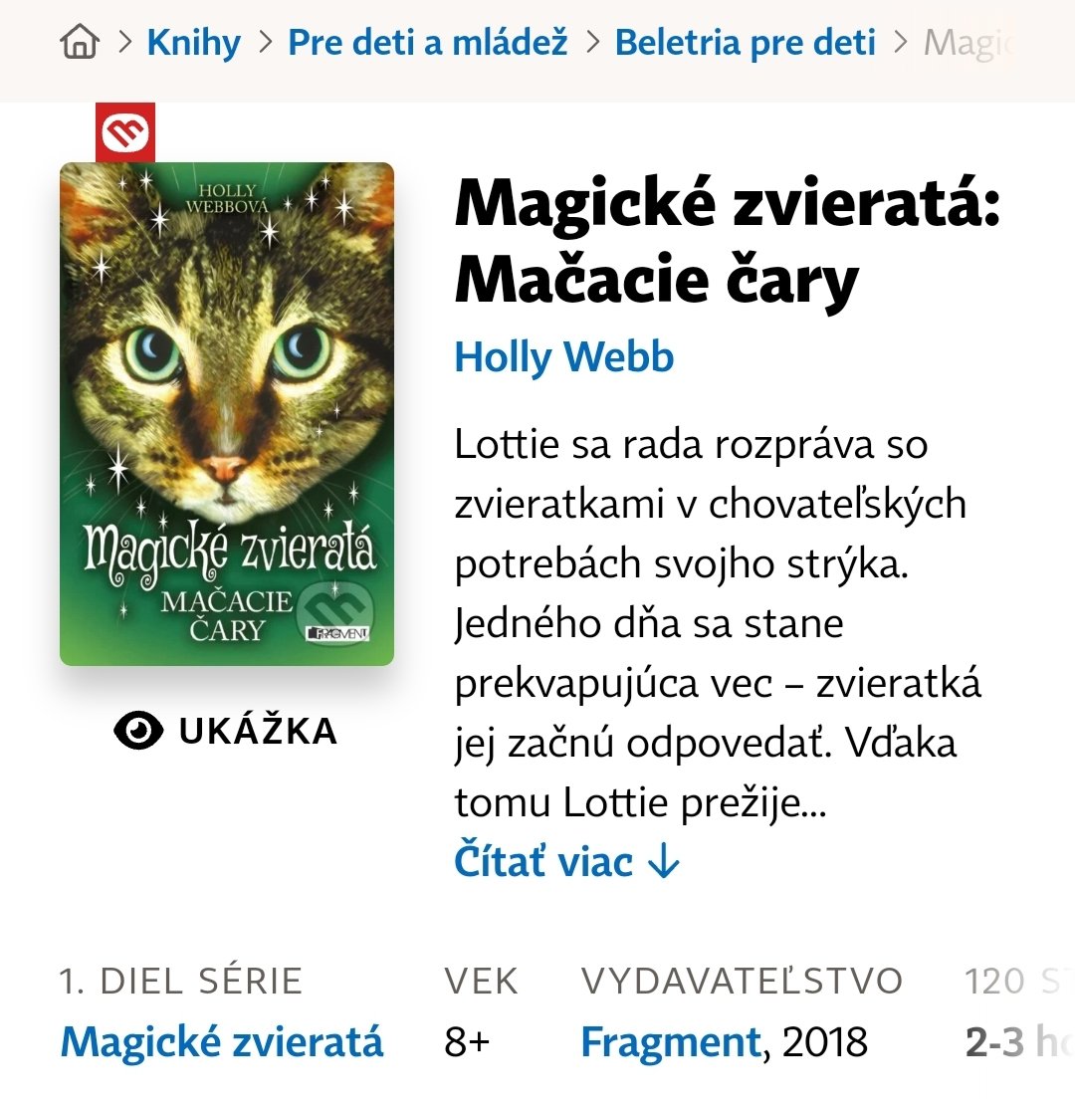The height and width of the screenshot is (1106, 1075).
Task: Click the Magické zvieratá: Mačacie čary title
Action: pyautogui.click(x=728, y=241)
